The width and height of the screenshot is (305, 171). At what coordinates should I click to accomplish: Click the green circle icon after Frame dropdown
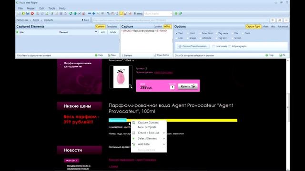click(x=176, y=13)
